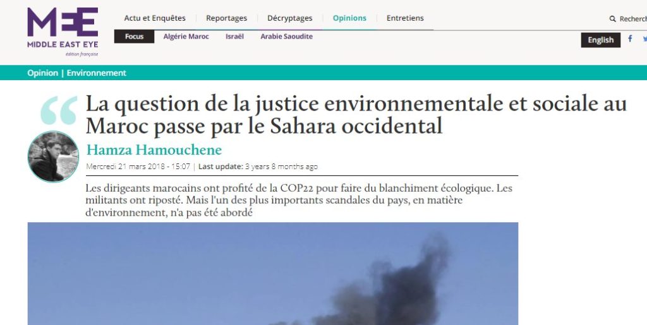The height and width of the screenshot is (325, 647).
Task: Open author Hamza Hamouchene's page
Action: (154, 150)
